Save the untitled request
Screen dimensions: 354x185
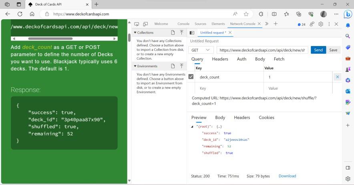coord(333,50)
